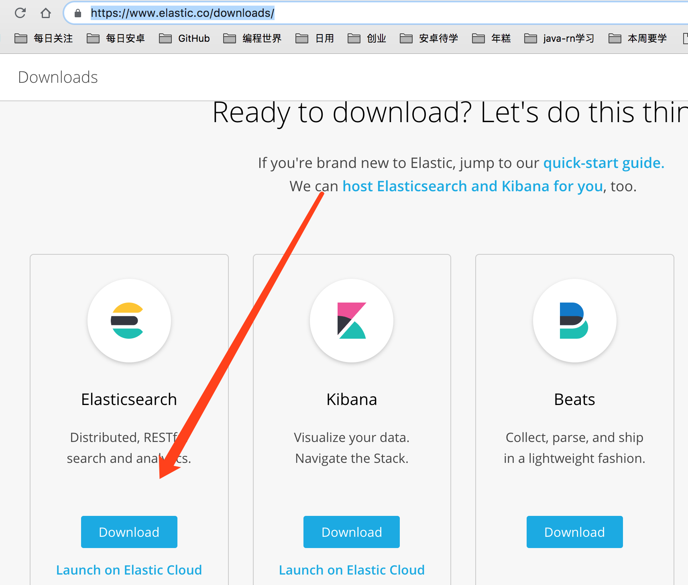Image resolution: width=688 pixels, height=585 pixels.
Task: Click the Beats logo icon
Action: (x=574, y=321)
